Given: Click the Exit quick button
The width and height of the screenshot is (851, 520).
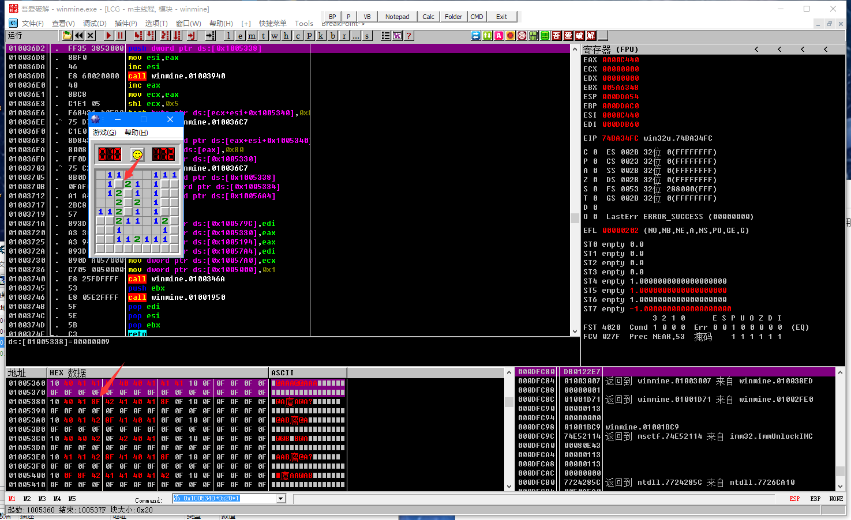Looking at the screenshot, I should click(502, 17).
